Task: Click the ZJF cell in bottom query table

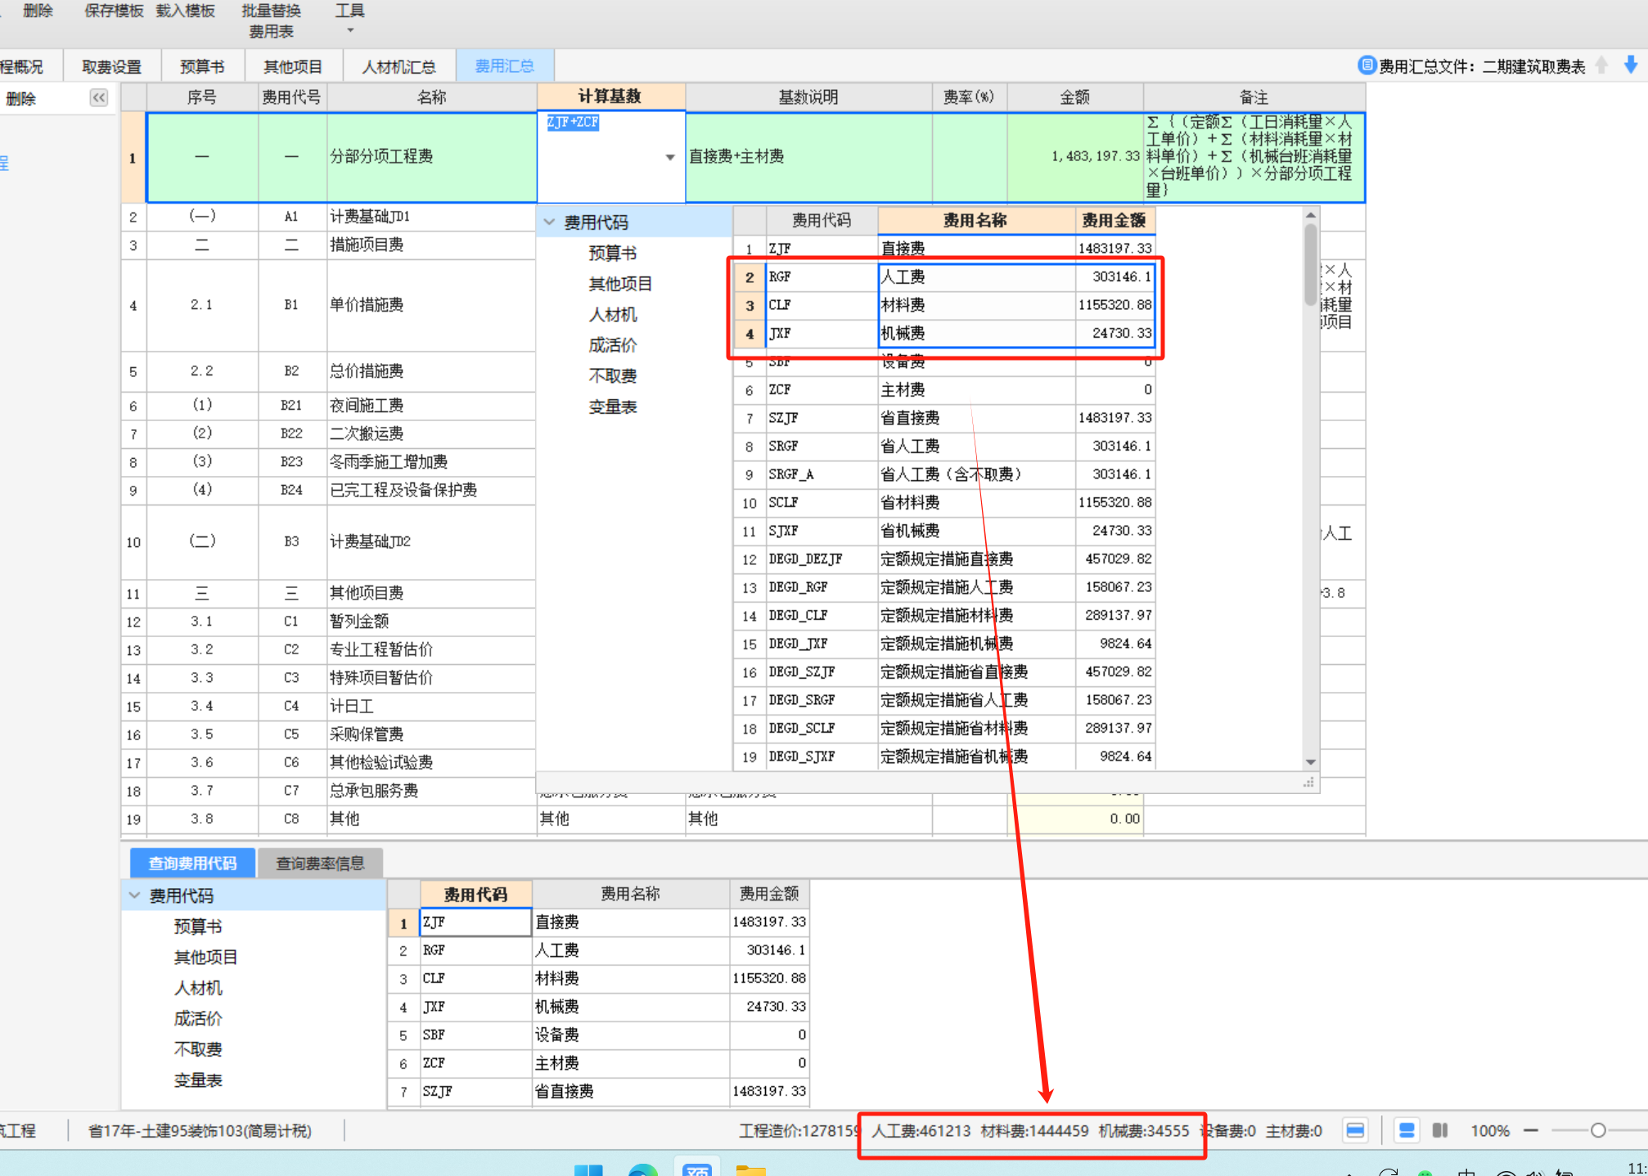Action: (475, 922)
